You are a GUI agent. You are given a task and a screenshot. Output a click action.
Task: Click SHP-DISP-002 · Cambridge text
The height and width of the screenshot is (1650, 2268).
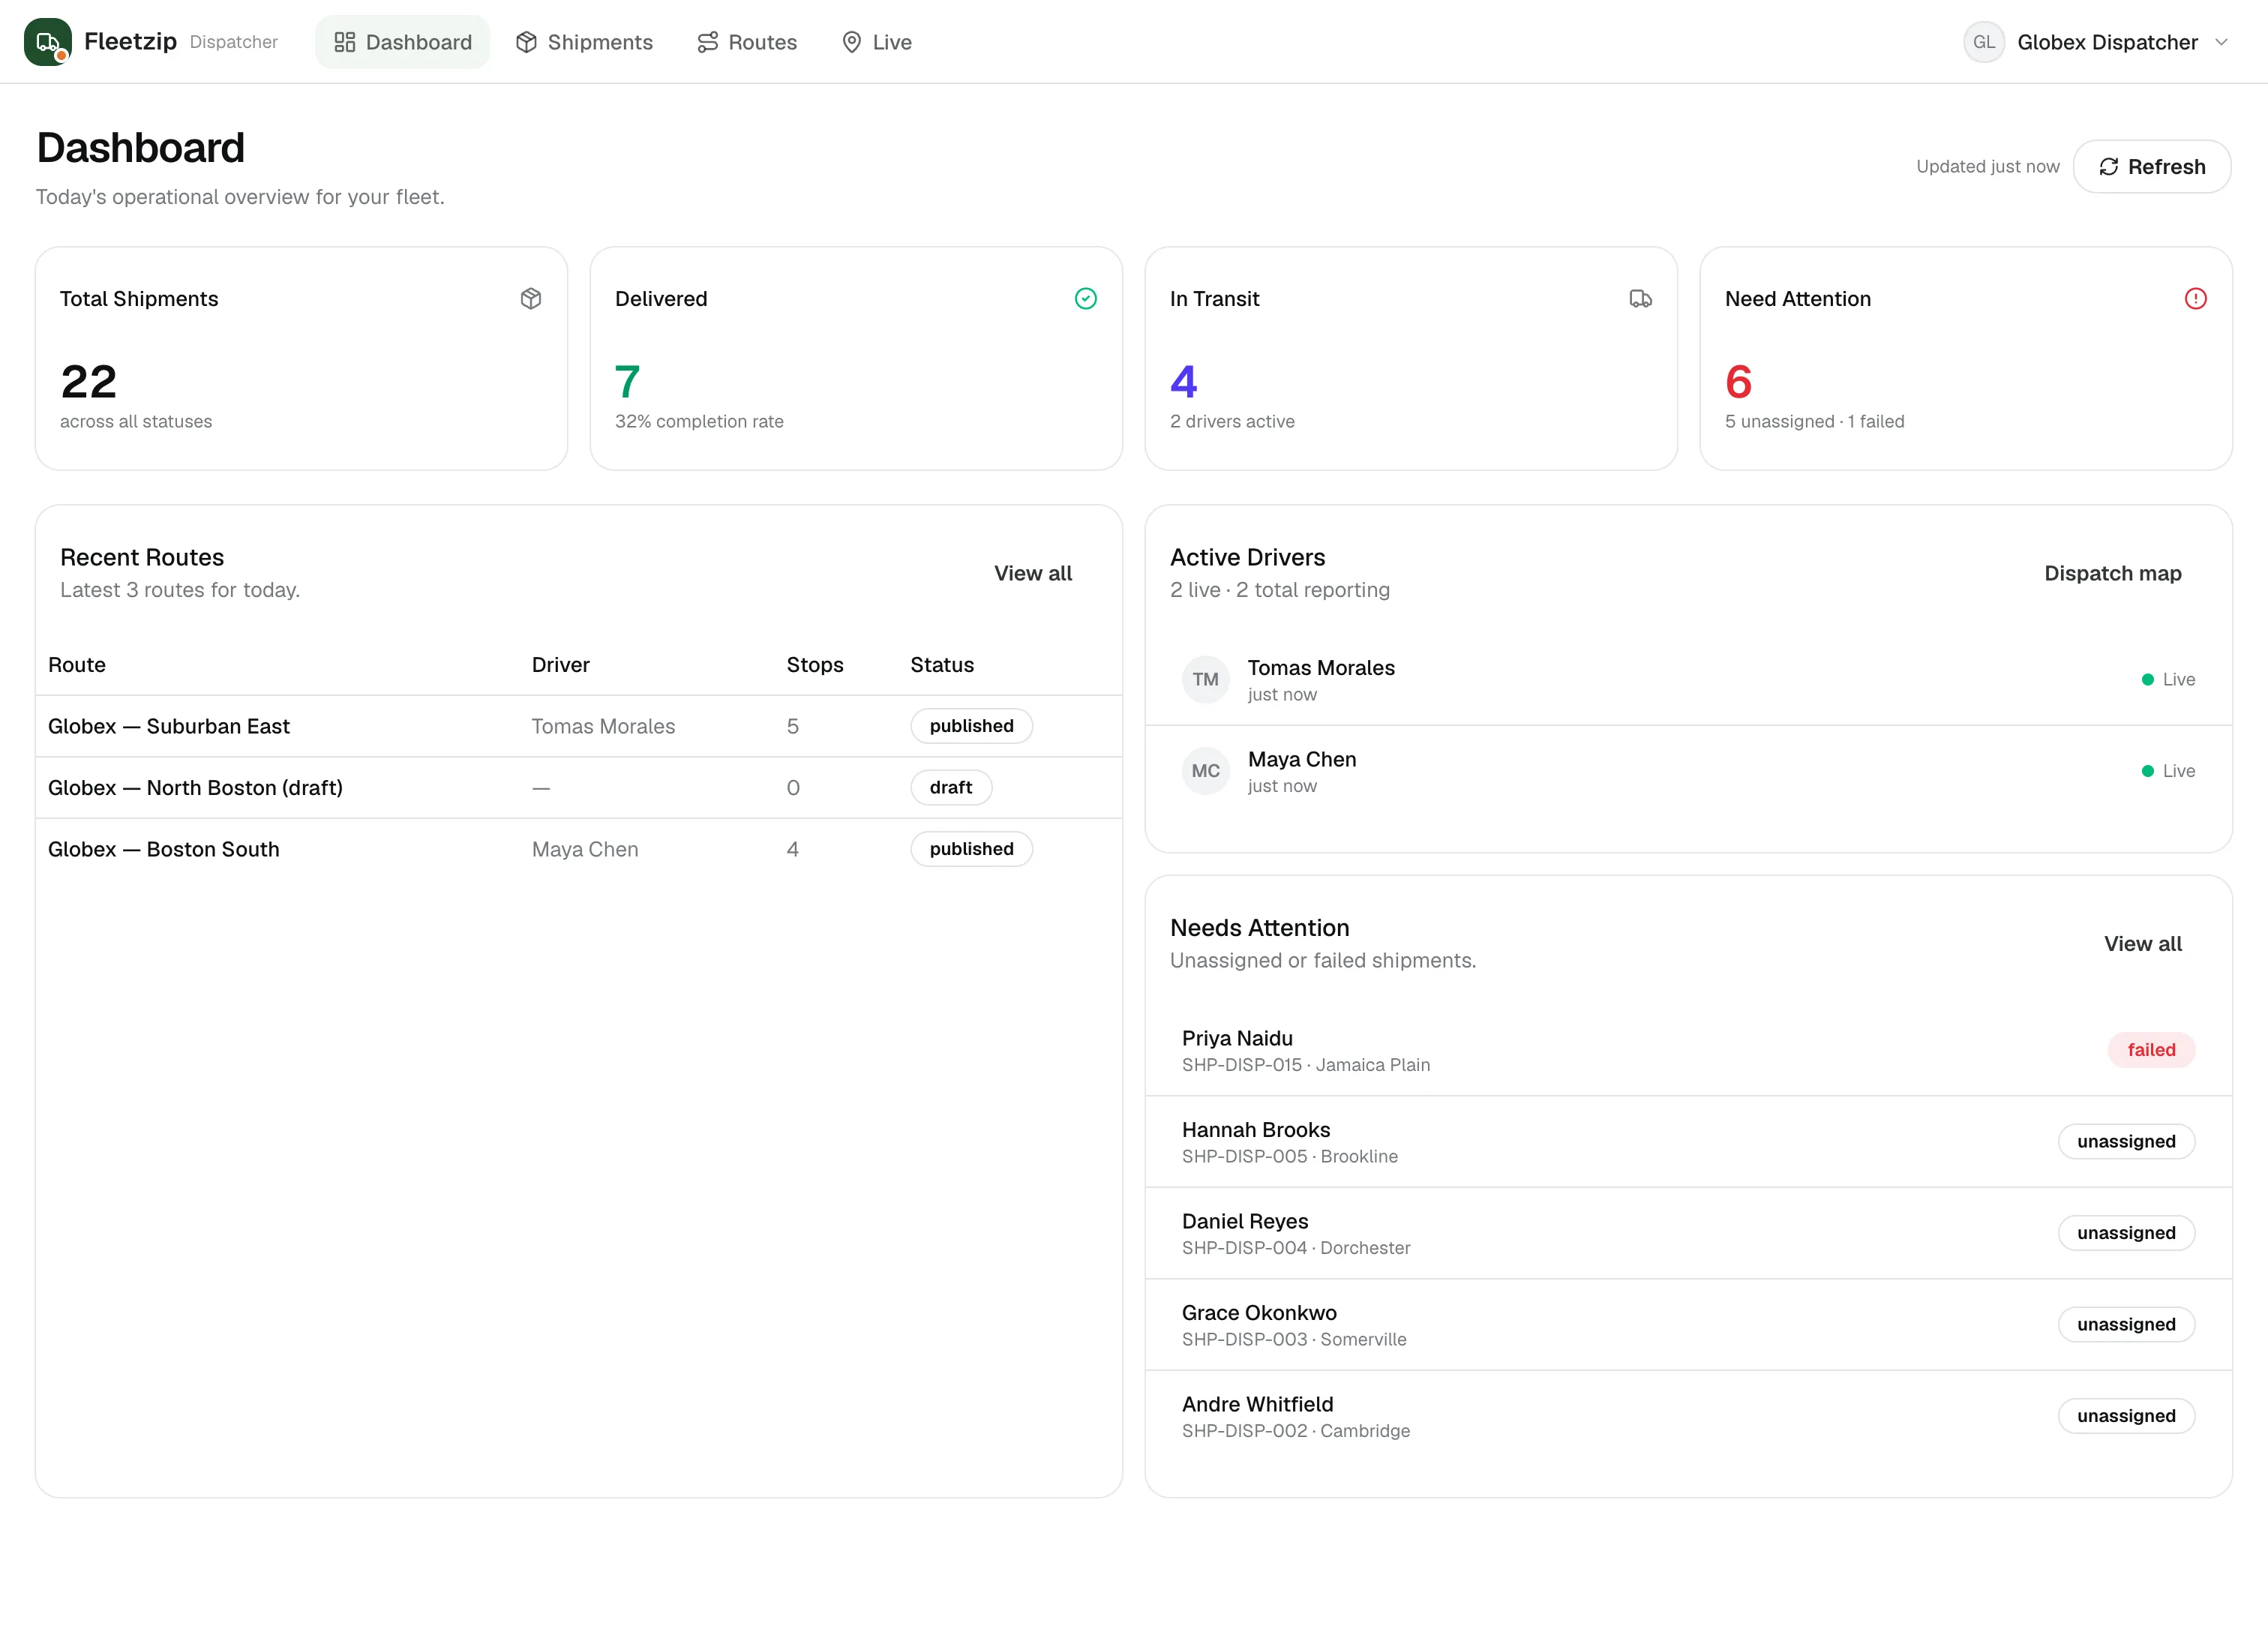pyautogui.click(x=1296, y=1431)
